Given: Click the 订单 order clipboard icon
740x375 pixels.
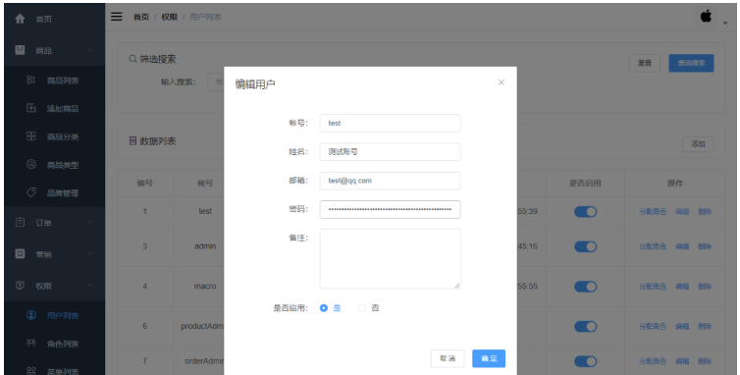Looking at the screenshot, I should [x=20, y=222].
